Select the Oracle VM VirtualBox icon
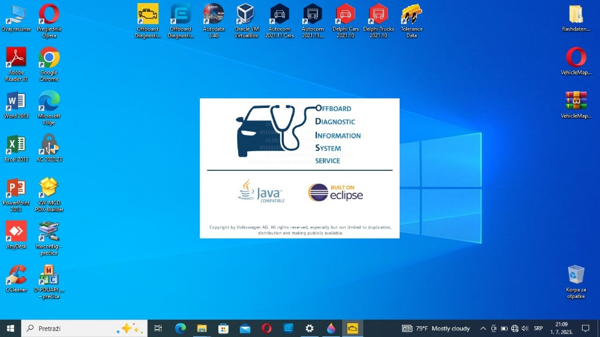Image resolution: width=600 pixels, height=337 pixels. (247, 20)
